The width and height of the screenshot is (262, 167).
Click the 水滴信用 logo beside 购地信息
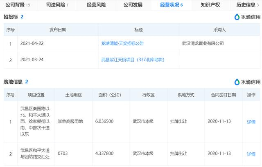(x=247, y=82)
